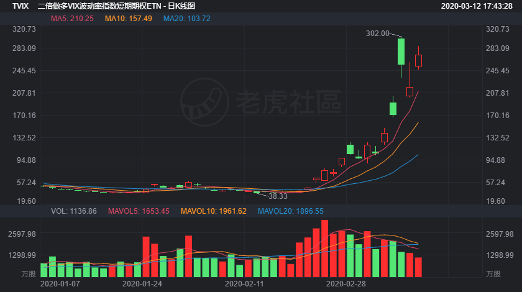The width and height of the screenshot is (522, 292).
Task: Click the right axis value 170.16
Action: tap(497, 116)
